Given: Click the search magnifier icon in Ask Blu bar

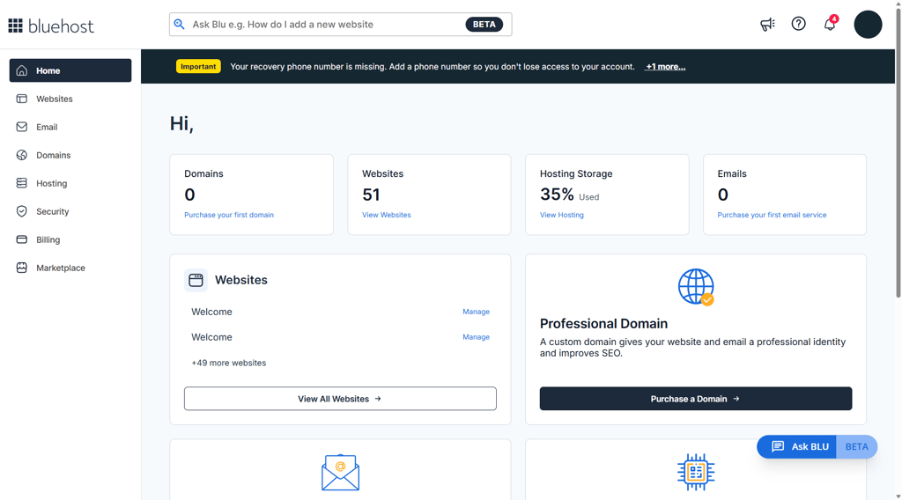Looking at the screenshot, I should coord(180,24).
